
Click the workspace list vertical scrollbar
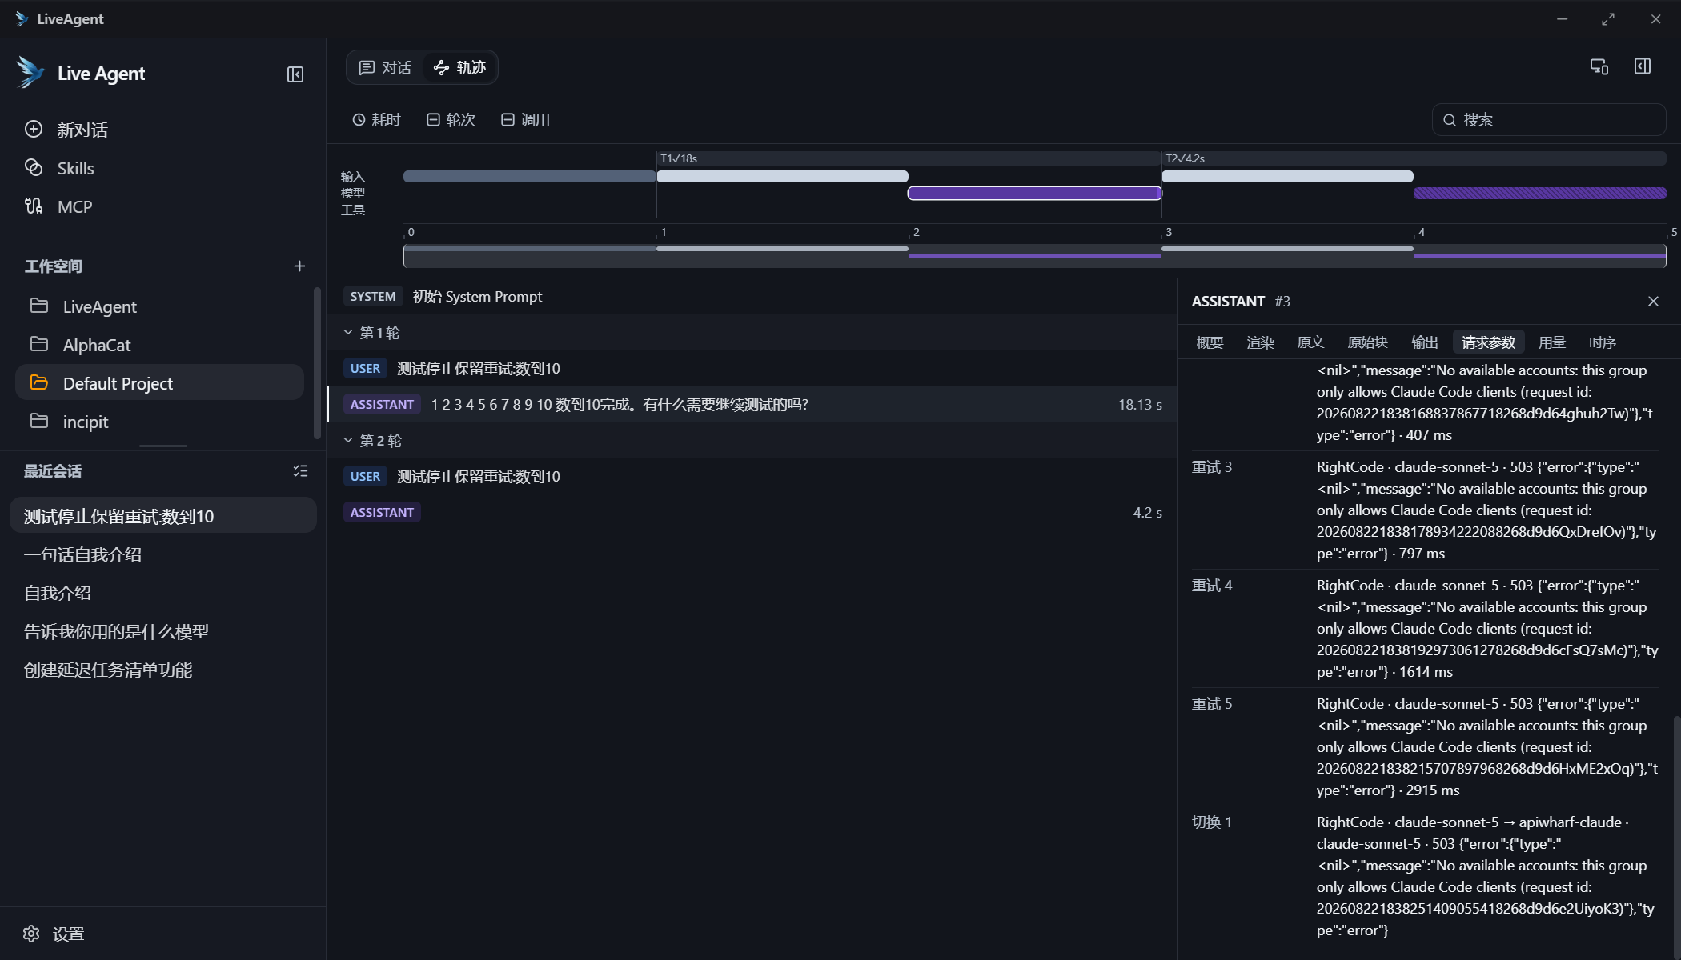point(317,364)
